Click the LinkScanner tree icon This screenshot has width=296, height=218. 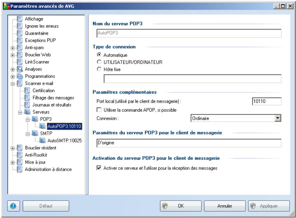pos(19,62)
